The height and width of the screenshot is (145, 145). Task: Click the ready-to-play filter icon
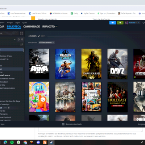[22, 40]
